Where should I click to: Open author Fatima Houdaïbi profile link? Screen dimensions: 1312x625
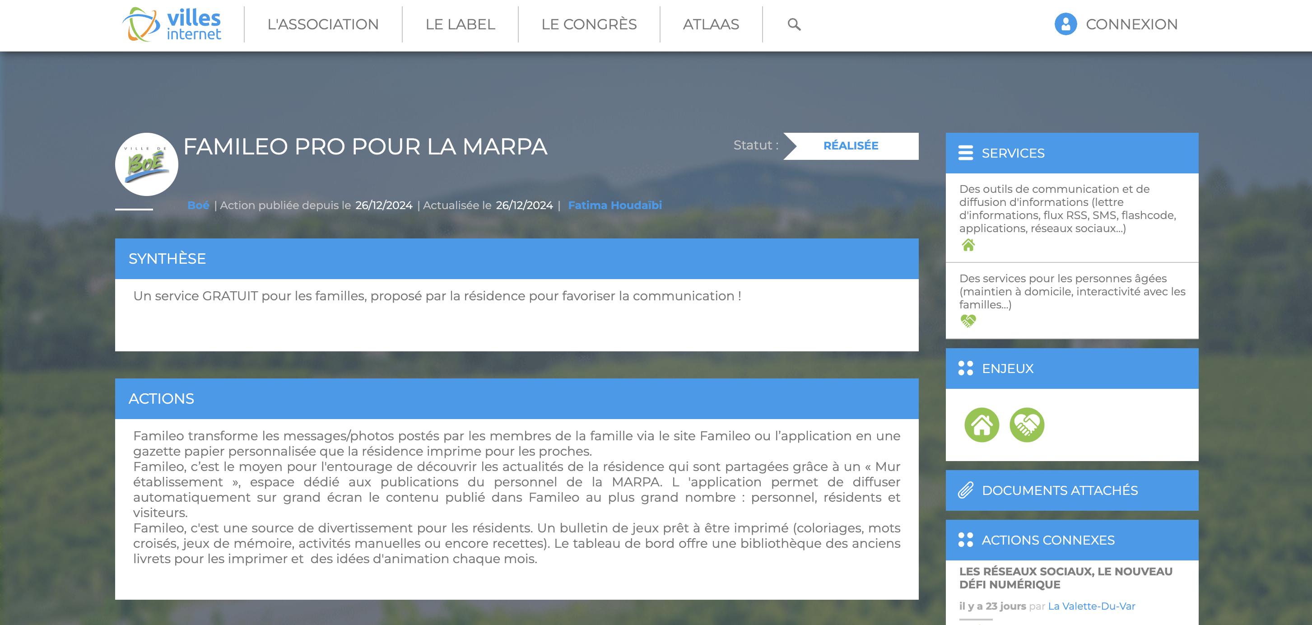tap(615, 205)
